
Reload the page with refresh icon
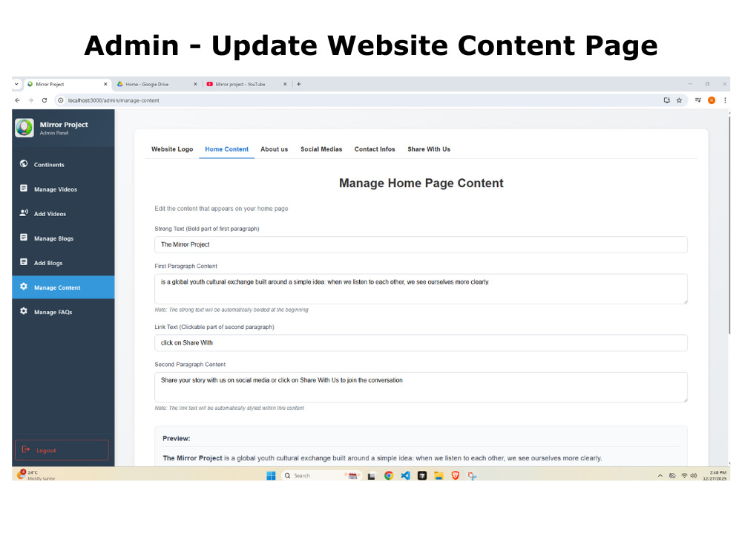(45, 100)
